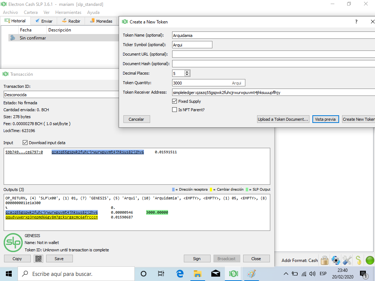375x281 pixels.
Task: Open Wi-Fi network tray icon
Action: click(x=304, y=274)
